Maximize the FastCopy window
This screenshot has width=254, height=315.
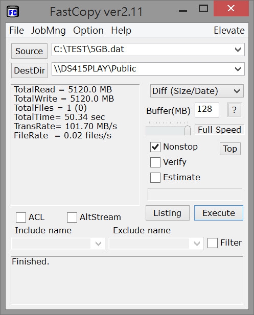(x=203, y=9)
